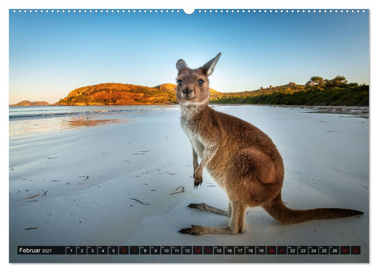Select red day 13 cell
378x272 pixels.
point(198,250)
